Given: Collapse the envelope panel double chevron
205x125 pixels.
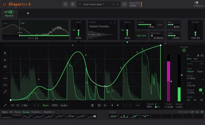Looking at the screenshot, I should pyautogui.click(x=165, y=43).
